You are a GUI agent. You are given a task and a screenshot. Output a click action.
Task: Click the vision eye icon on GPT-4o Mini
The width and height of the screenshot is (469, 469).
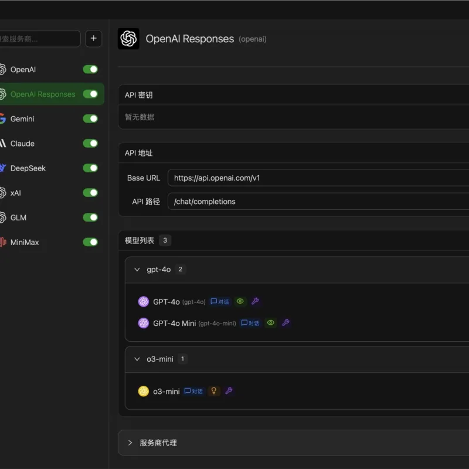(x=271, y=323)
